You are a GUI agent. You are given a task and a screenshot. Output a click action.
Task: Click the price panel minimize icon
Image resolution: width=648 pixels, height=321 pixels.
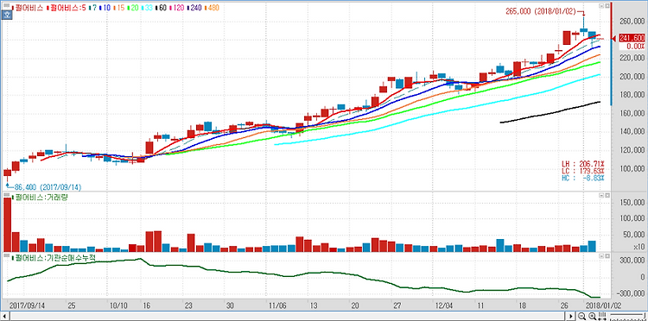tap(601, 6)
